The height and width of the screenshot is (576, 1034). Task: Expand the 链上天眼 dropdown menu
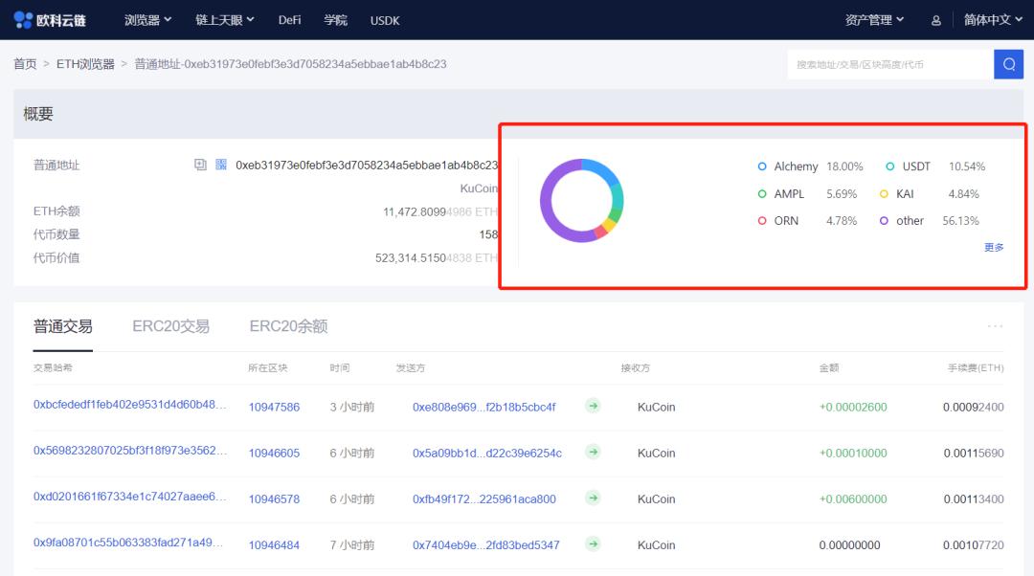pyautogui.click(x=225, y=20)
